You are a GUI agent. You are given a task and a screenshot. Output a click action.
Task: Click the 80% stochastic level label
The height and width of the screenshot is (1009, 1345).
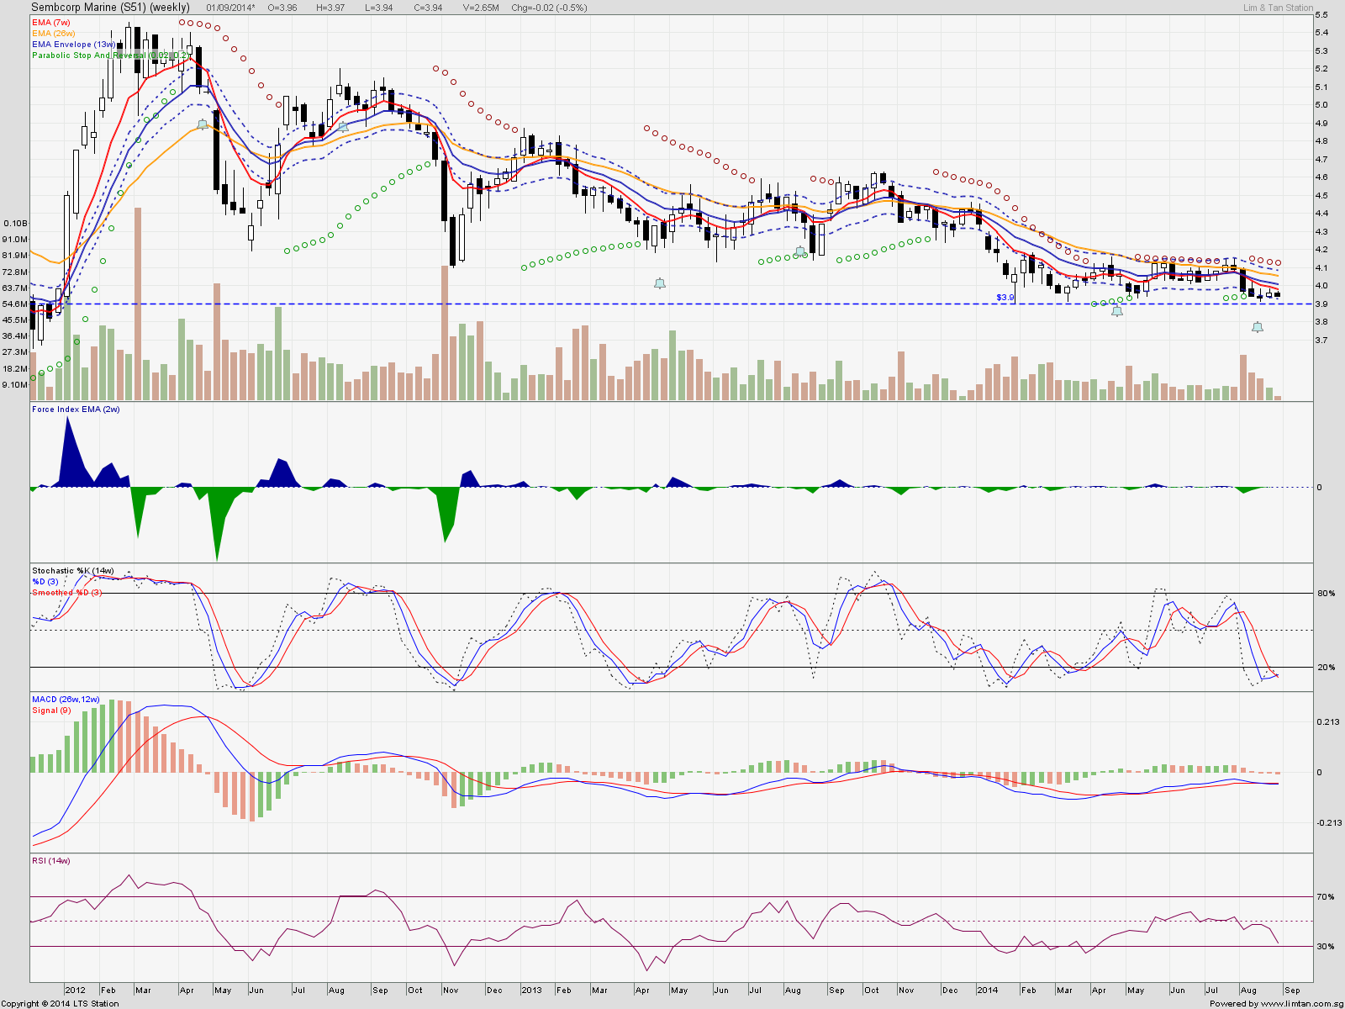(x=1326, y=594)
